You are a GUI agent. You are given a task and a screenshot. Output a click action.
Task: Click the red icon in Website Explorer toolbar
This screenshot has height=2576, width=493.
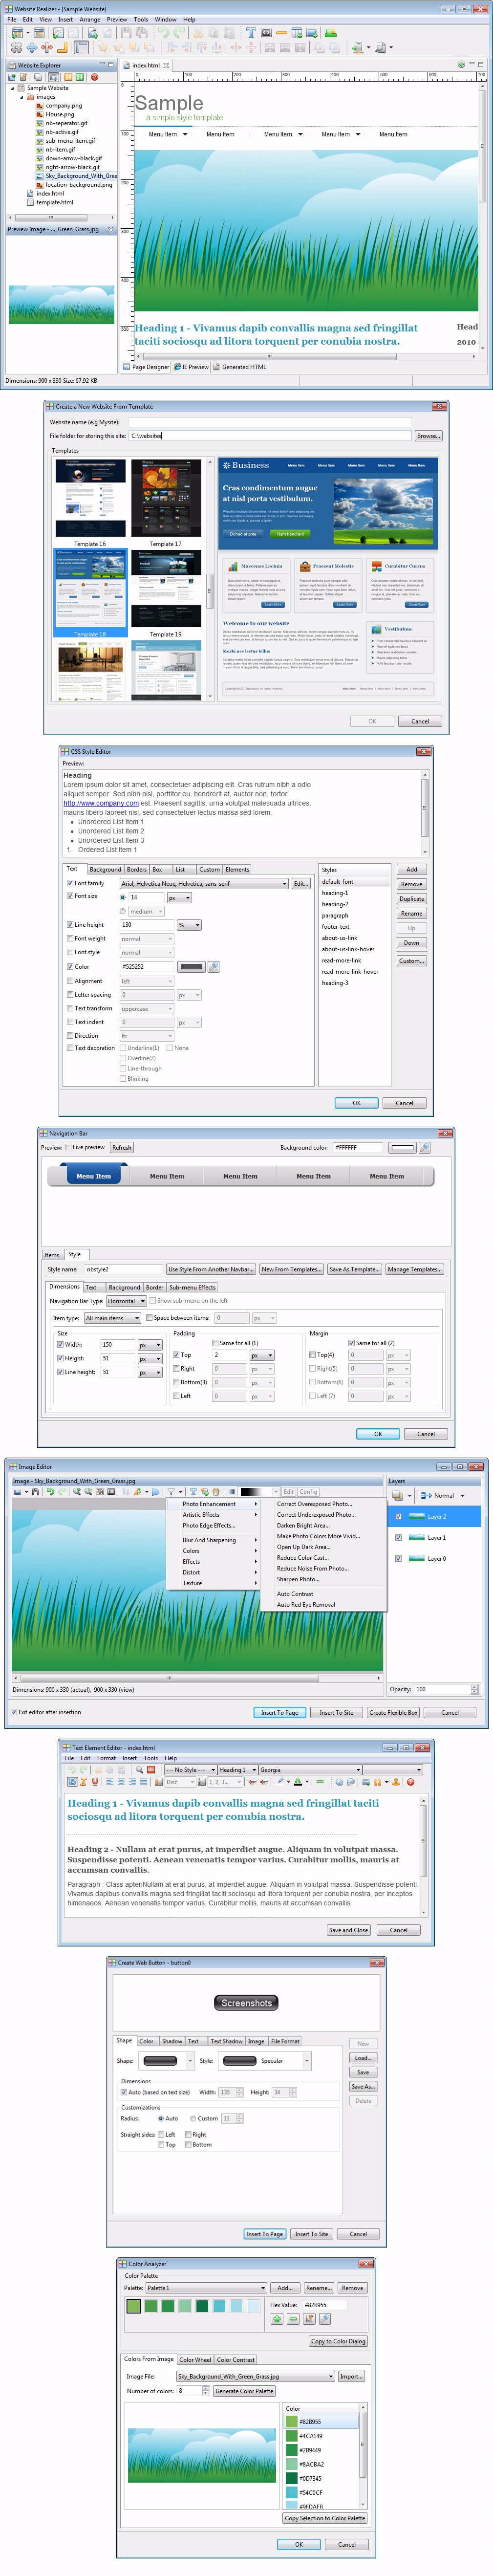pos(95,77)
